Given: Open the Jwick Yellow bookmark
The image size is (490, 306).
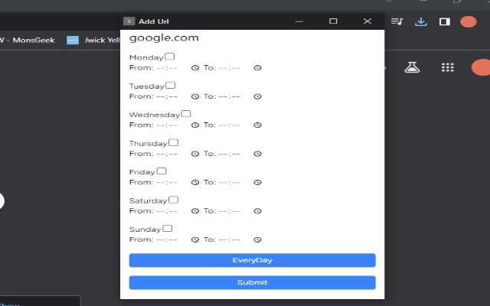Looking at the screenshot, I should tap(93, 41).
